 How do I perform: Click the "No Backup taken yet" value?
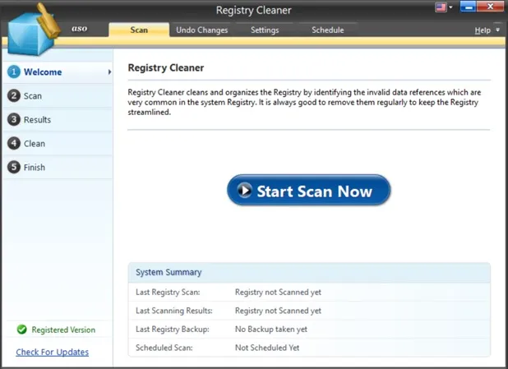coord(271,330)
